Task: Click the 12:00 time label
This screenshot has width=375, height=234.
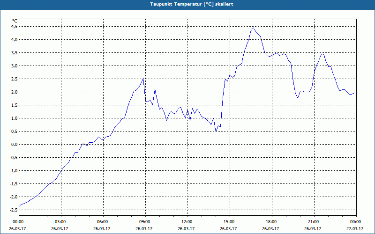Action: click(187, 222)
